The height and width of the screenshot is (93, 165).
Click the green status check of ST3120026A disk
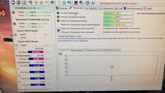click(13, 12)
